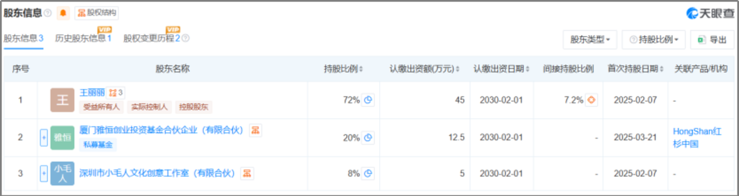Open the 持股比例 filter dropdown
The image size is (739, 196).
[654, 39]
